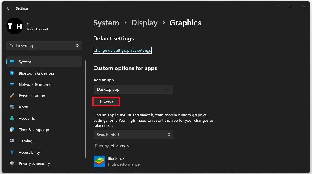312x174 pixels.
Task: Click the back arrow in Settings header
Action: click(x=9, y=8)
